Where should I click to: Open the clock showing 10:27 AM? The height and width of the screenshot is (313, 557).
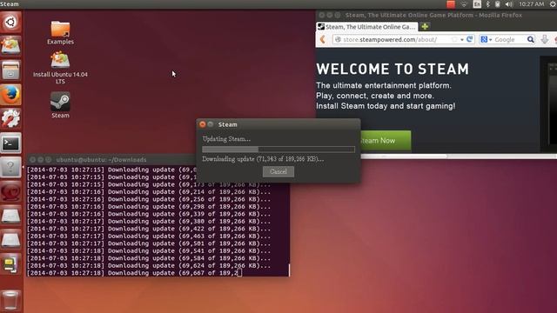[x=531, y=4]
